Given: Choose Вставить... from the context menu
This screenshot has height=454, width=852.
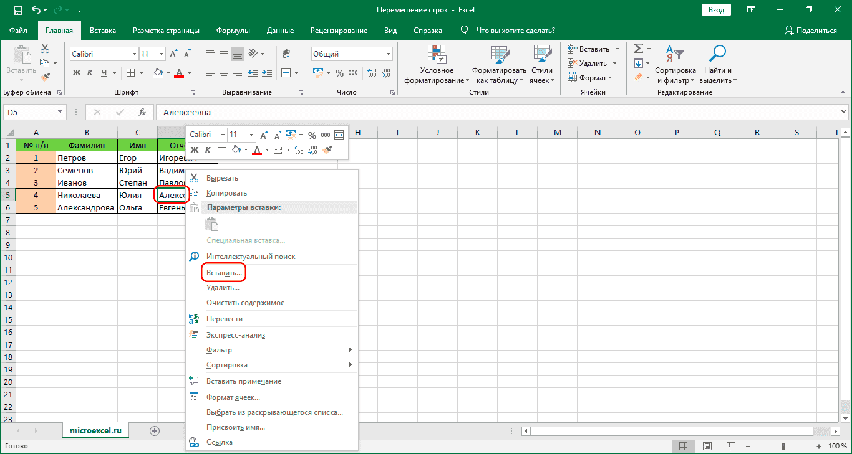Looking at the screenshot, I should [x=224, y=273].
